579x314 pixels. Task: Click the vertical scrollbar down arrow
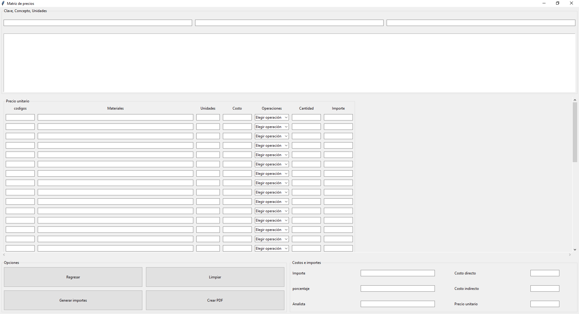(575, 250)
